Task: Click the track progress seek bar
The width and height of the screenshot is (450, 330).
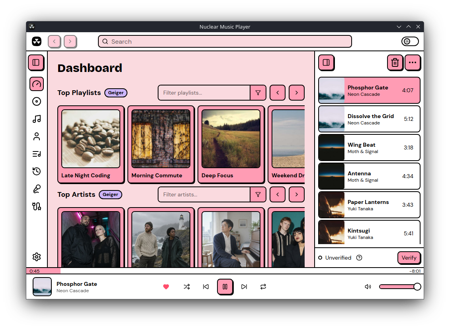Action: tap(225, 271)
